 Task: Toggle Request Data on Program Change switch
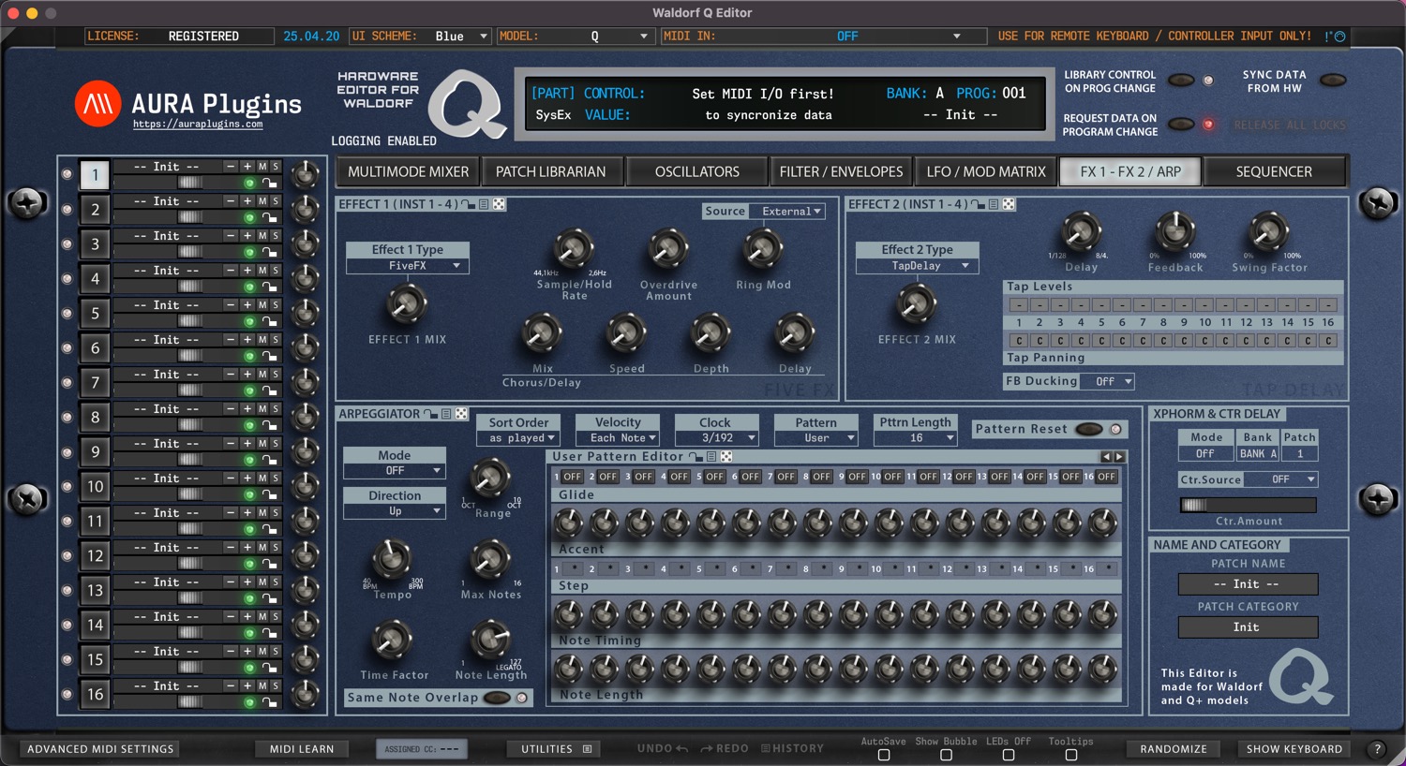[x=1180, y=124]
